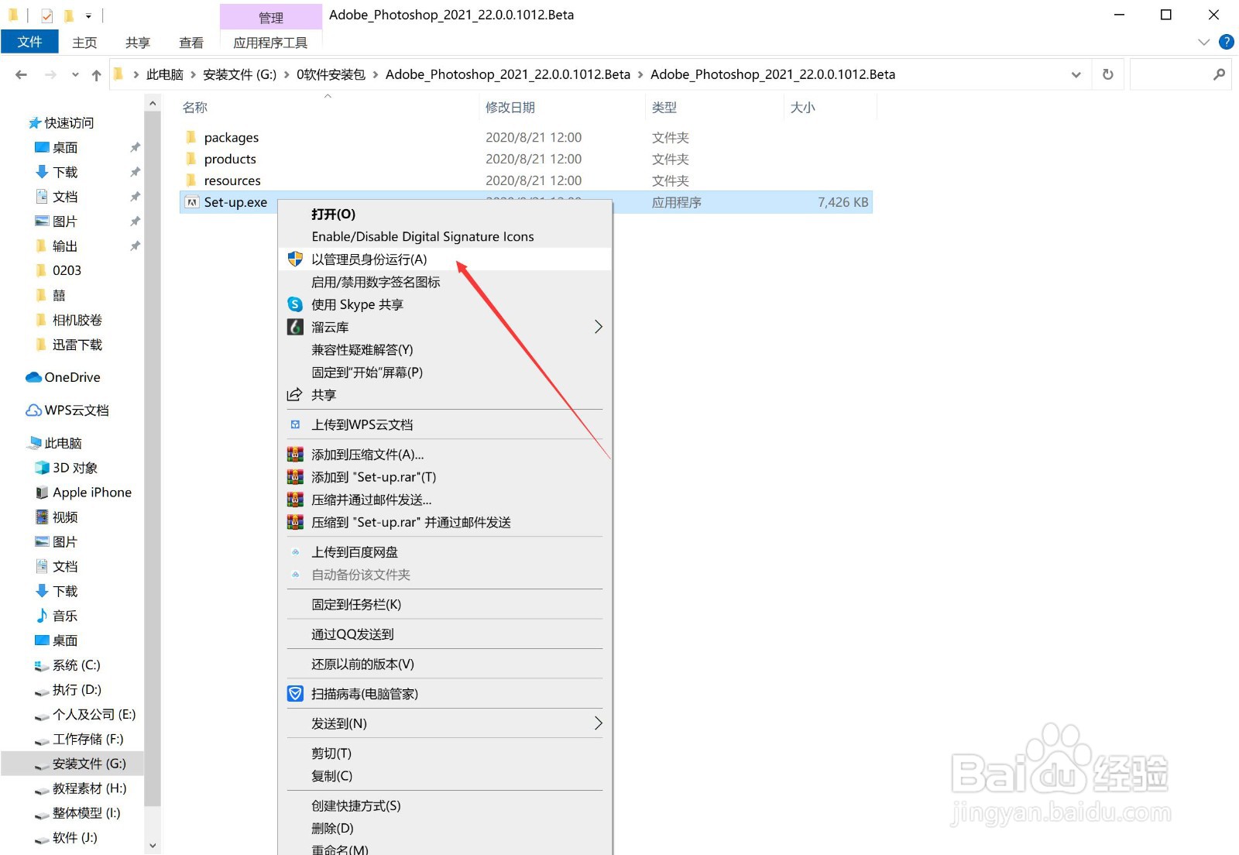Image resolution: width=1239 pixels, height=855 pixels.
Task: Select 还原以前的版本(V) menu entry
Action: click(x=445, y=664)
